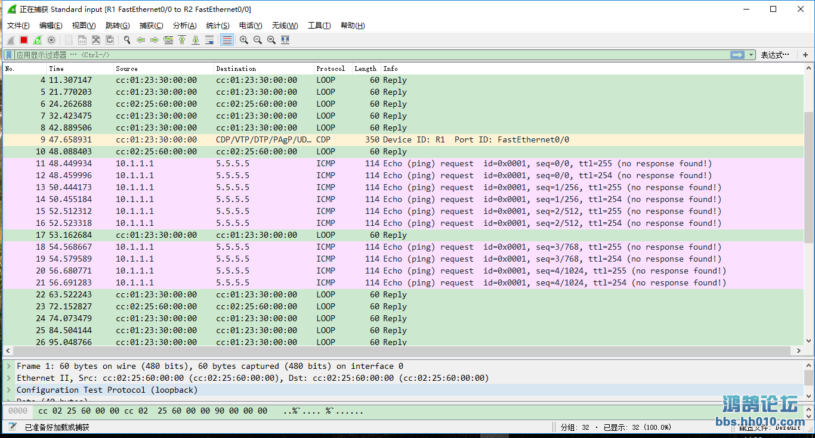Expand the Frame 1 details row
The image size is (815, 438).
pos(9,366)
